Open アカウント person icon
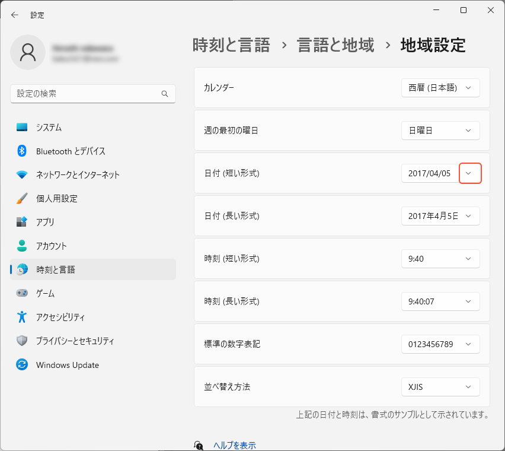This screenshot has width=505, height=451. click(22, 246)
